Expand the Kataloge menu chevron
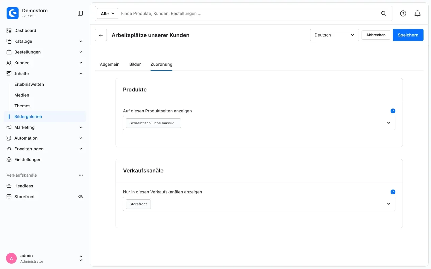 point(81,41)
